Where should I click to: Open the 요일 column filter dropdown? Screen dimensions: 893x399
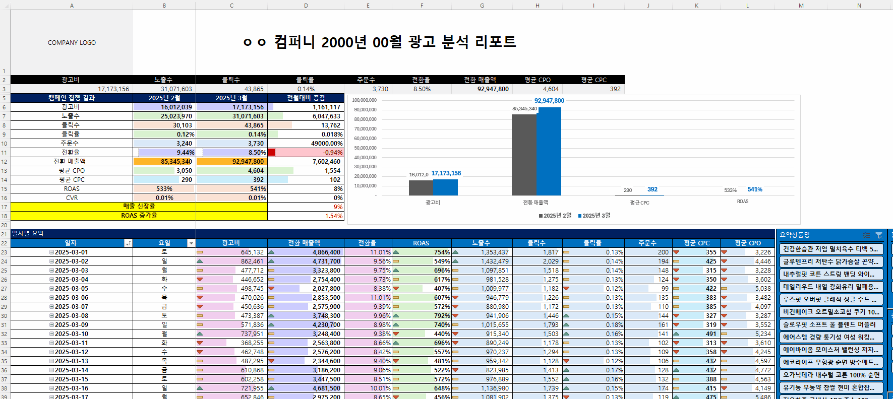coord(191,243)
